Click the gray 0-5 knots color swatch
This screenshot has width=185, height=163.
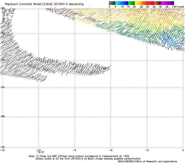tap(112, 3)
